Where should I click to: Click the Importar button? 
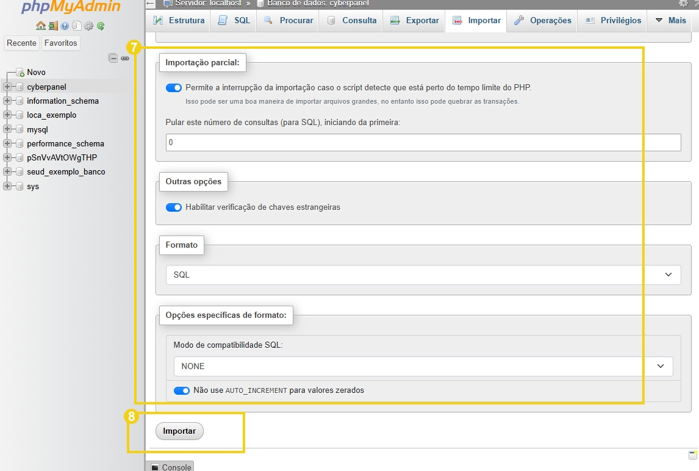click(x=179, y=431)
